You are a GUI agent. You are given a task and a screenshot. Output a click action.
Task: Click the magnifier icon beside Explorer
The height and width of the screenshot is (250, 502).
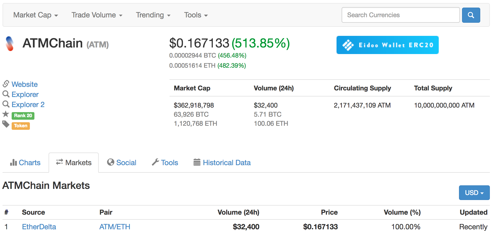click(6, 94)
